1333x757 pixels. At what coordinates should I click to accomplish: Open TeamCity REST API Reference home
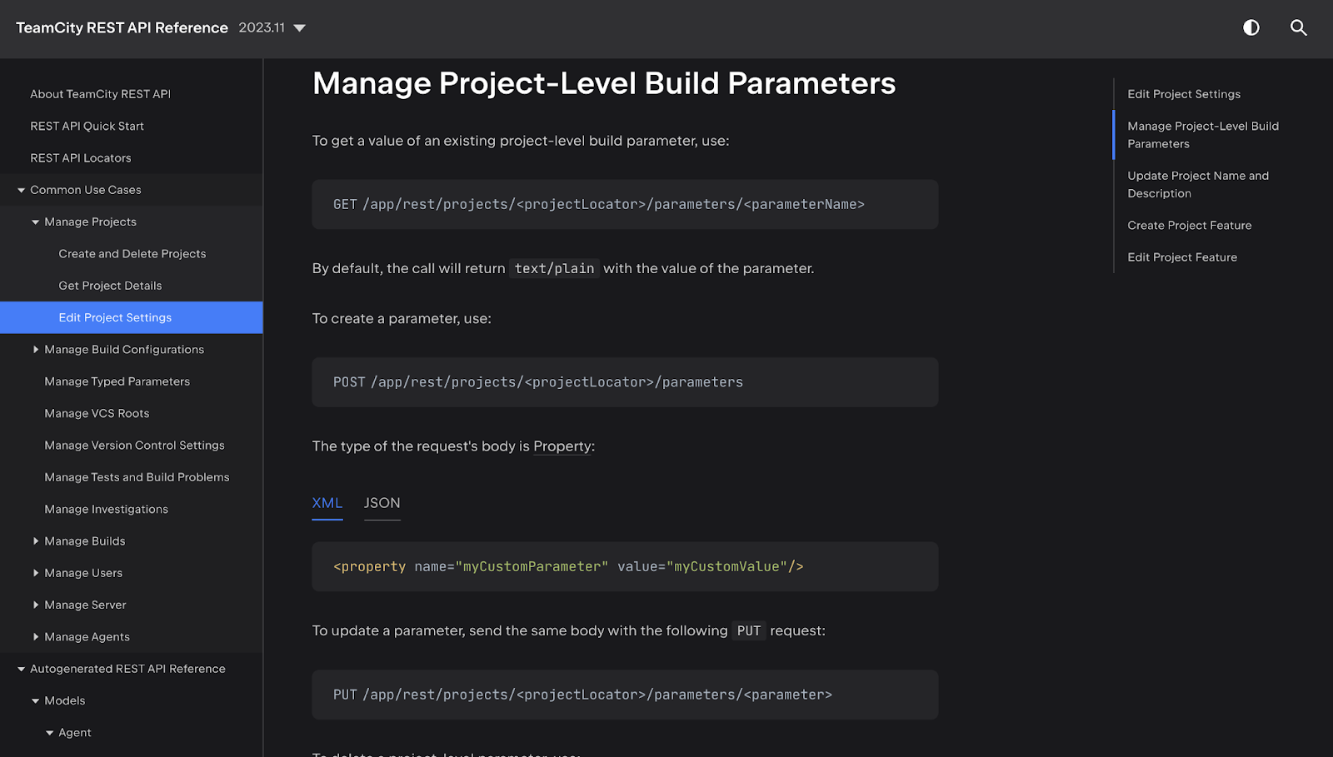[x=122, y=27]
